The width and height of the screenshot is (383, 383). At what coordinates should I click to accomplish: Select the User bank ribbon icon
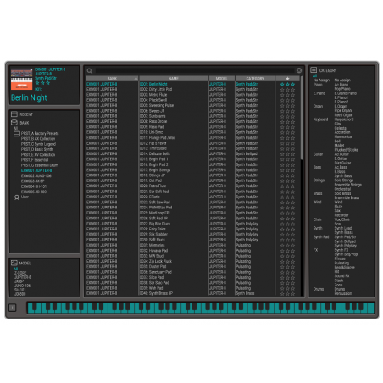(x=17, y=197)
